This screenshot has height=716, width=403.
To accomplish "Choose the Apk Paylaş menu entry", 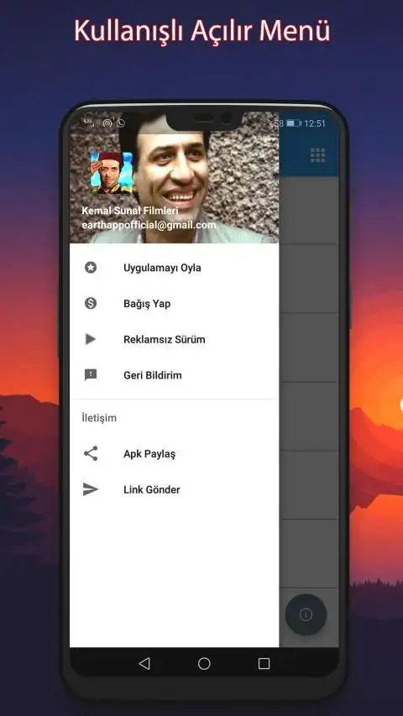I will pos(174,453).
